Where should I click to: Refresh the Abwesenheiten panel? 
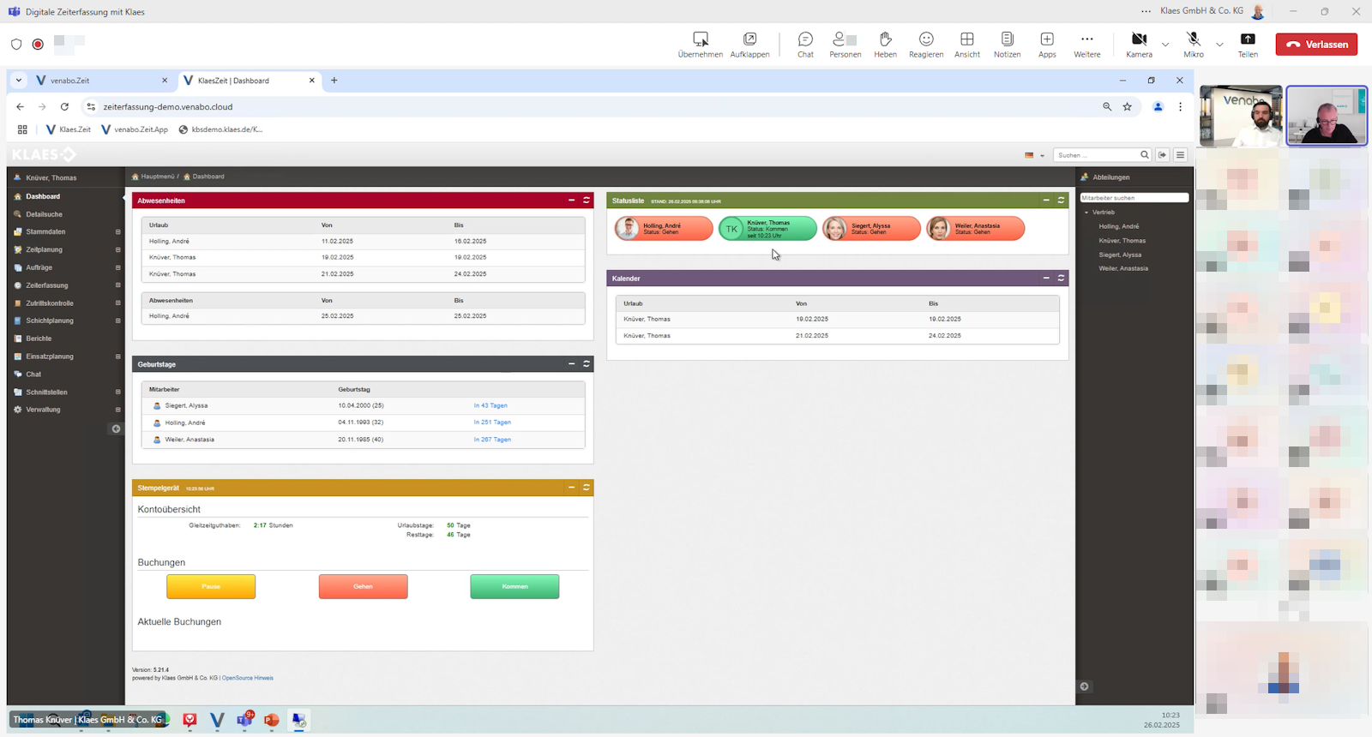587,200
